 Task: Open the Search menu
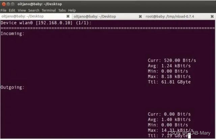point(34,10)
